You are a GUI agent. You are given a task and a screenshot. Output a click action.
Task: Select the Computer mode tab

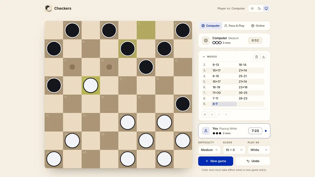click(211, 26)
